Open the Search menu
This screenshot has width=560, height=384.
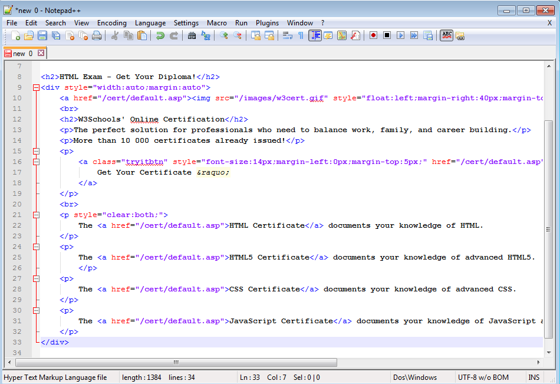[55, 23]
